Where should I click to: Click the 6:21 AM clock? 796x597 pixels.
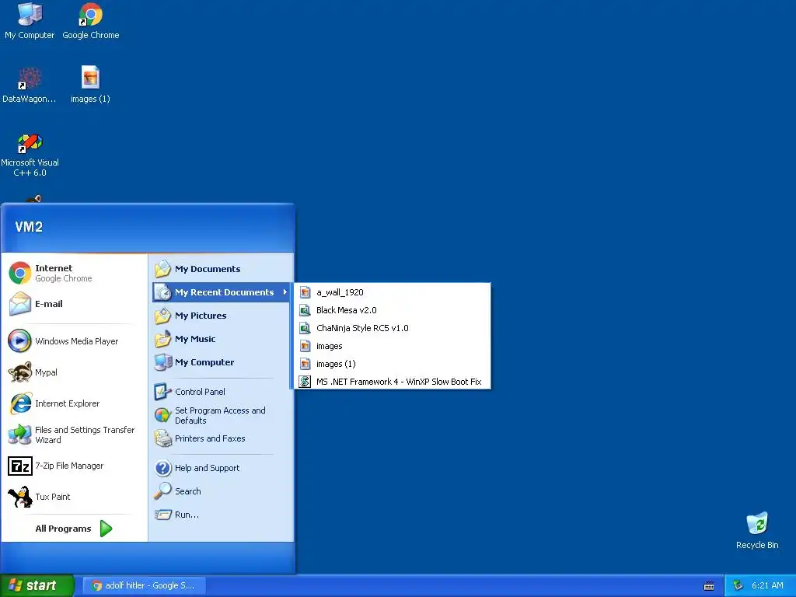coord(767,586)
